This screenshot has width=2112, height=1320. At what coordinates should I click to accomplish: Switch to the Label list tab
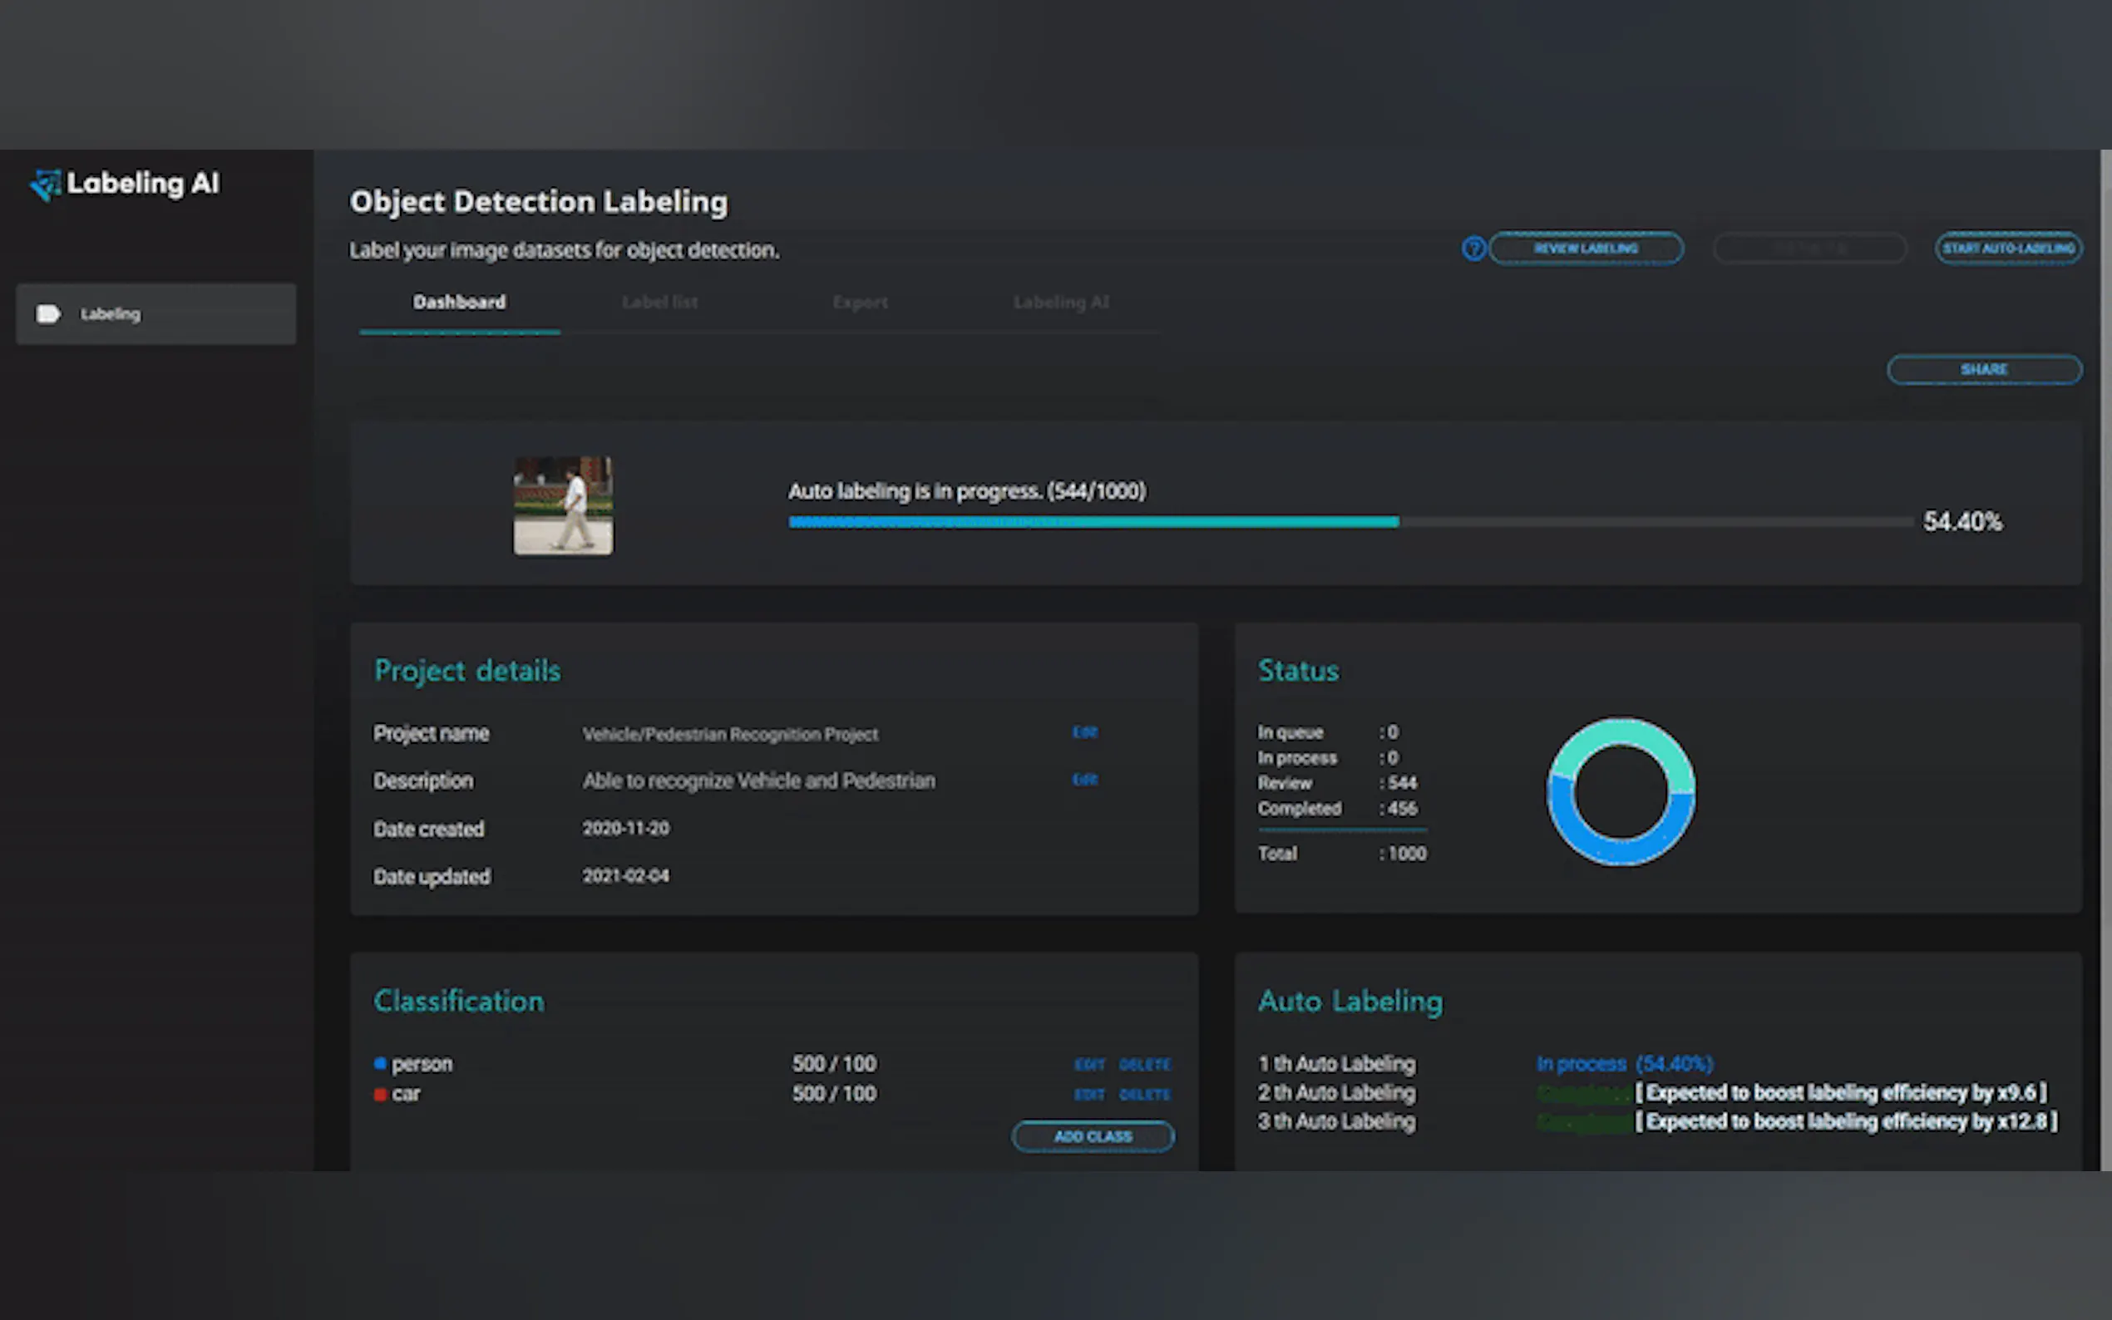click(x=659, y=302)
